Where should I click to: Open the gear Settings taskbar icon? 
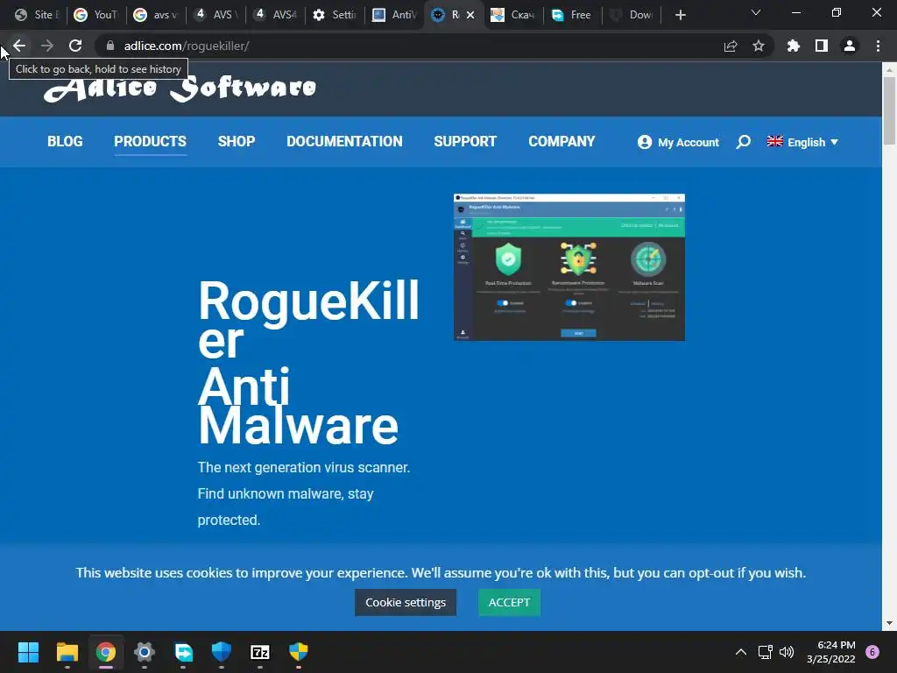coord(145,652)
